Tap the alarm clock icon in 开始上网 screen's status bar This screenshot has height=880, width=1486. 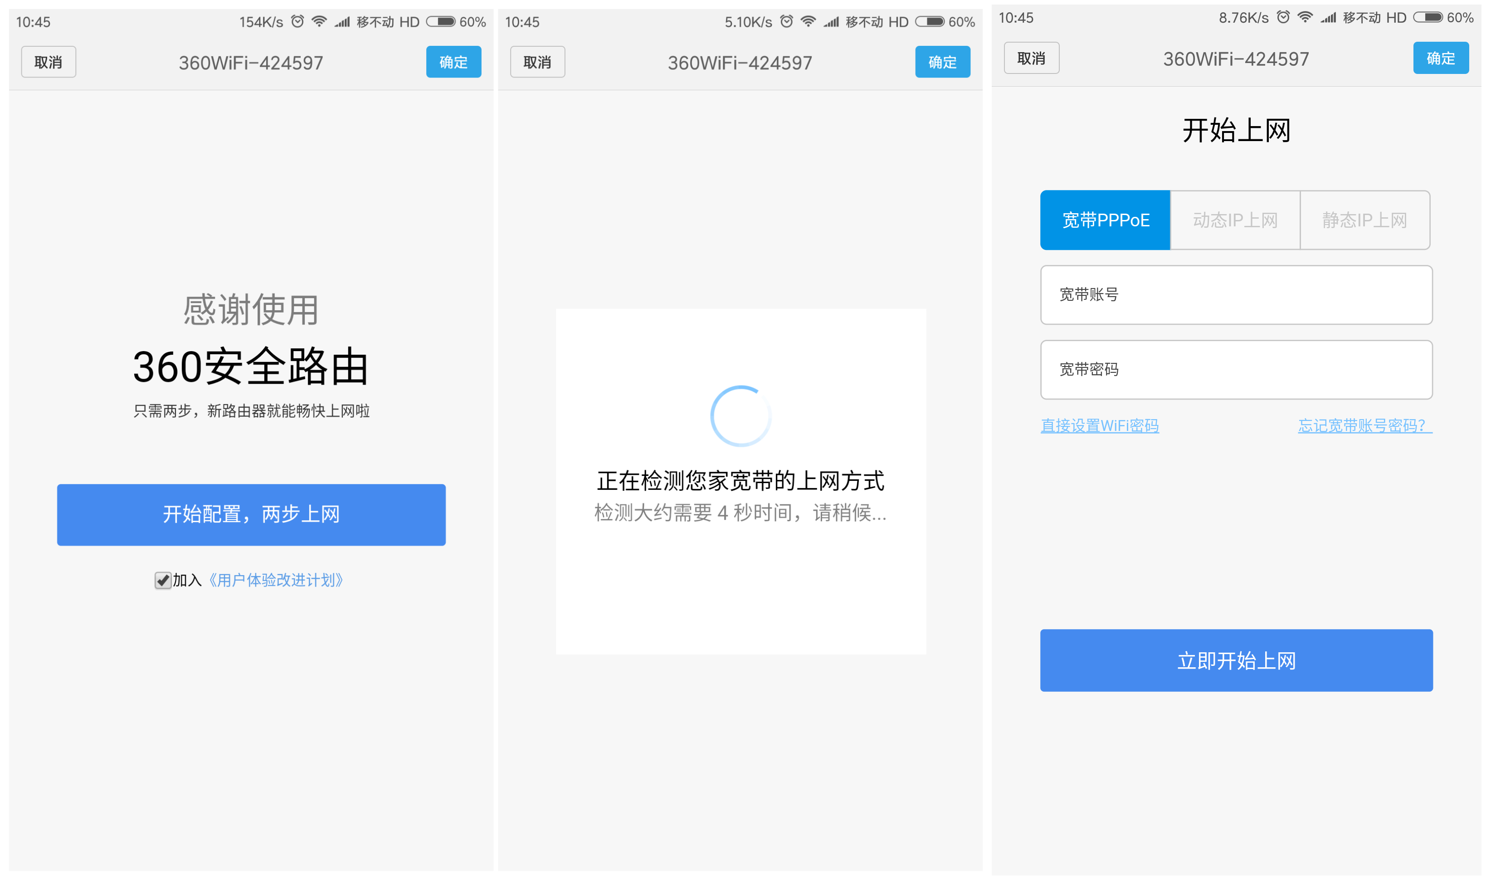click(1283, 18)
